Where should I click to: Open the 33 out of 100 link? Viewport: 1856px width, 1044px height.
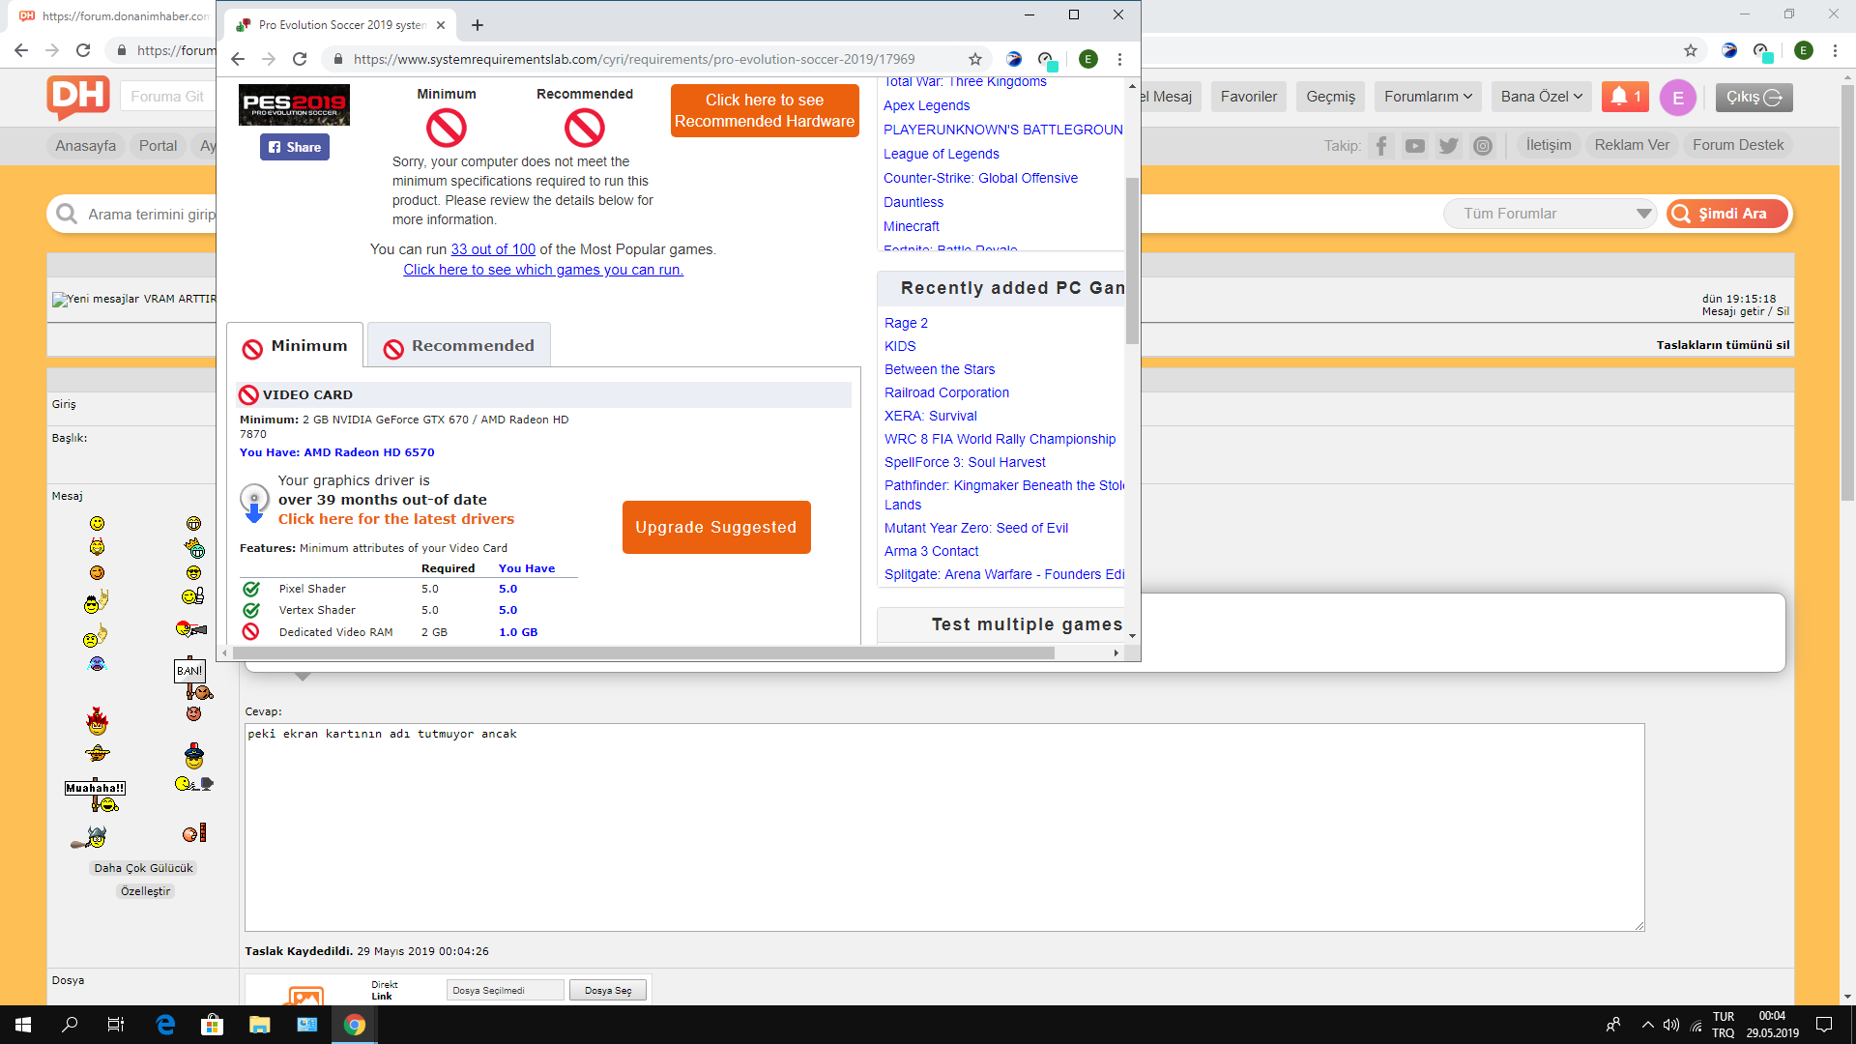click(x=493, y=249)
